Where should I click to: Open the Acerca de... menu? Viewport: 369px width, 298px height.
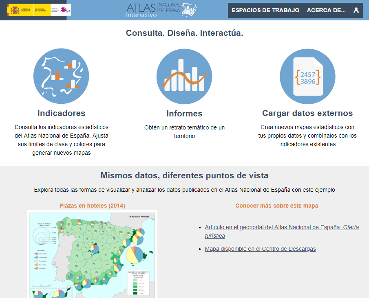click(x=326, y=10)
